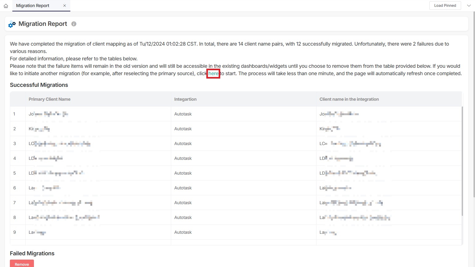Select row number 9 in the table

pos(14,232)
